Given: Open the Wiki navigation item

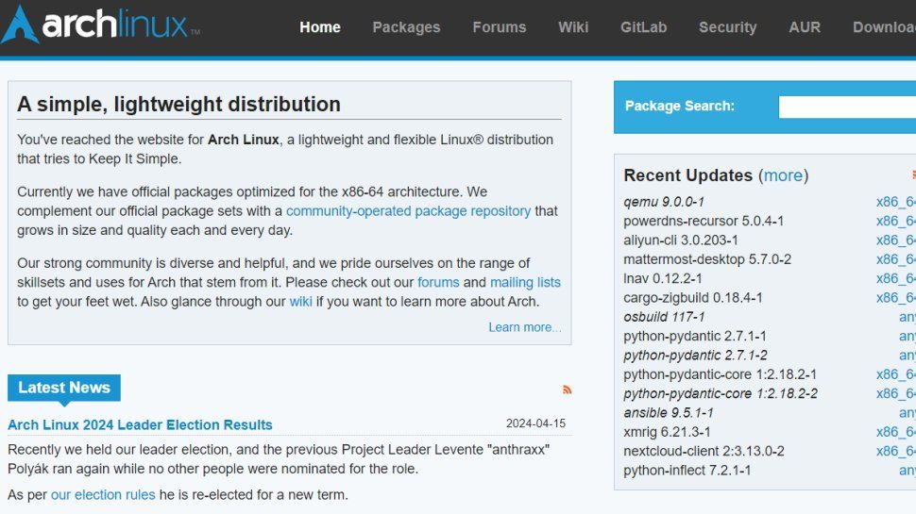Looking at the screenshot, I should (573, 27).
